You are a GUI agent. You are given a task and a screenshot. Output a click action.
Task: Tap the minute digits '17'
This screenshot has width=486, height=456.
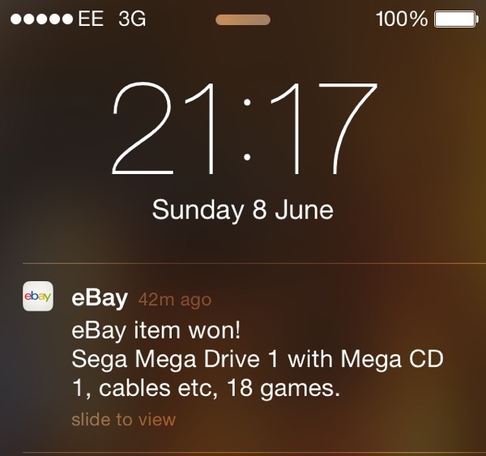pos(324,129)
